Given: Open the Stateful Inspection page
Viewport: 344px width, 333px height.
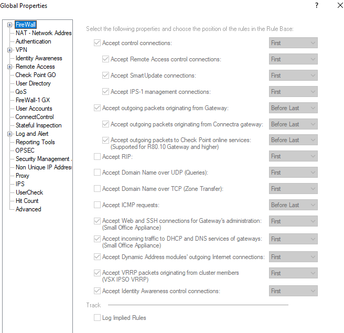Looking at the screenshot, I should pyautogui.click(x=38, y=125).
